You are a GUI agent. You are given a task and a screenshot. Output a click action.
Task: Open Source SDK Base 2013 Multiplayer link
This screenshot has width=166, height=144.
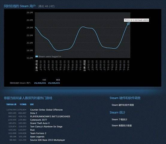47,140
